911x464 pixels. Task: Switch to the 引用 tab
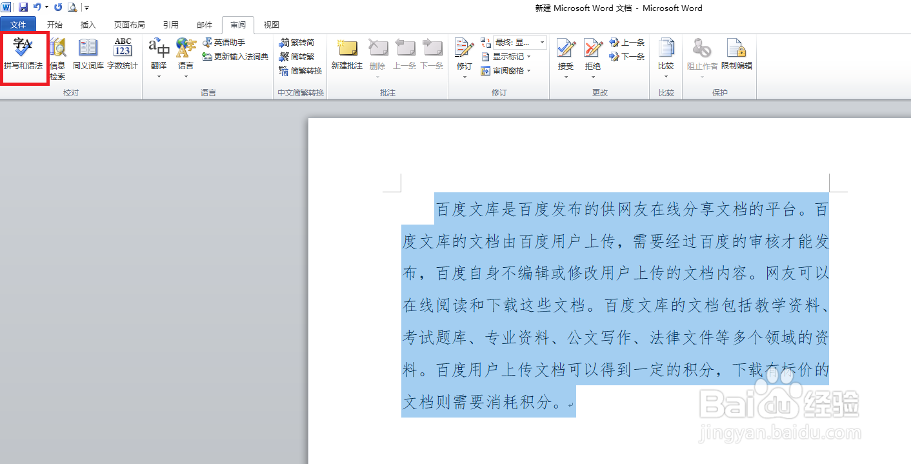click(171, 25)
